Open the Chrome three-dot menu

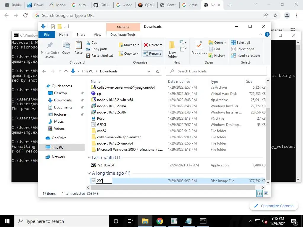click(296, 15)
